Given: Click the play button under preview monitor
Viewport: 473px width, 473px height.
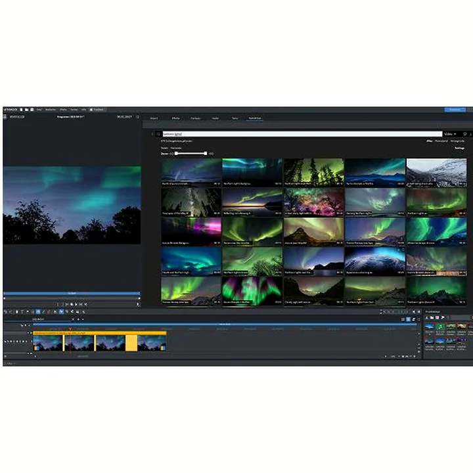Looking at the screenshot, I should tap(76, 305).
